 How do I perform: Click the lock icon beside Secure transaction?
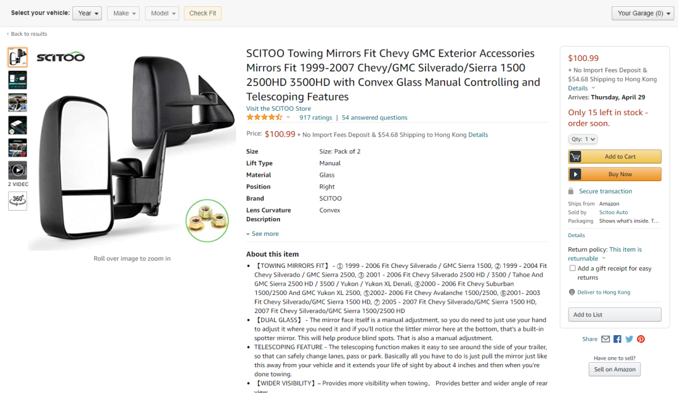570,191
